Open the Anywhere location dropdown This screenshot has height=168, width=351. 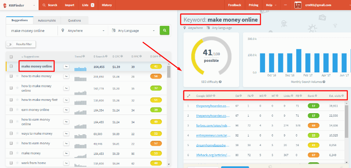tap(83, 31)
